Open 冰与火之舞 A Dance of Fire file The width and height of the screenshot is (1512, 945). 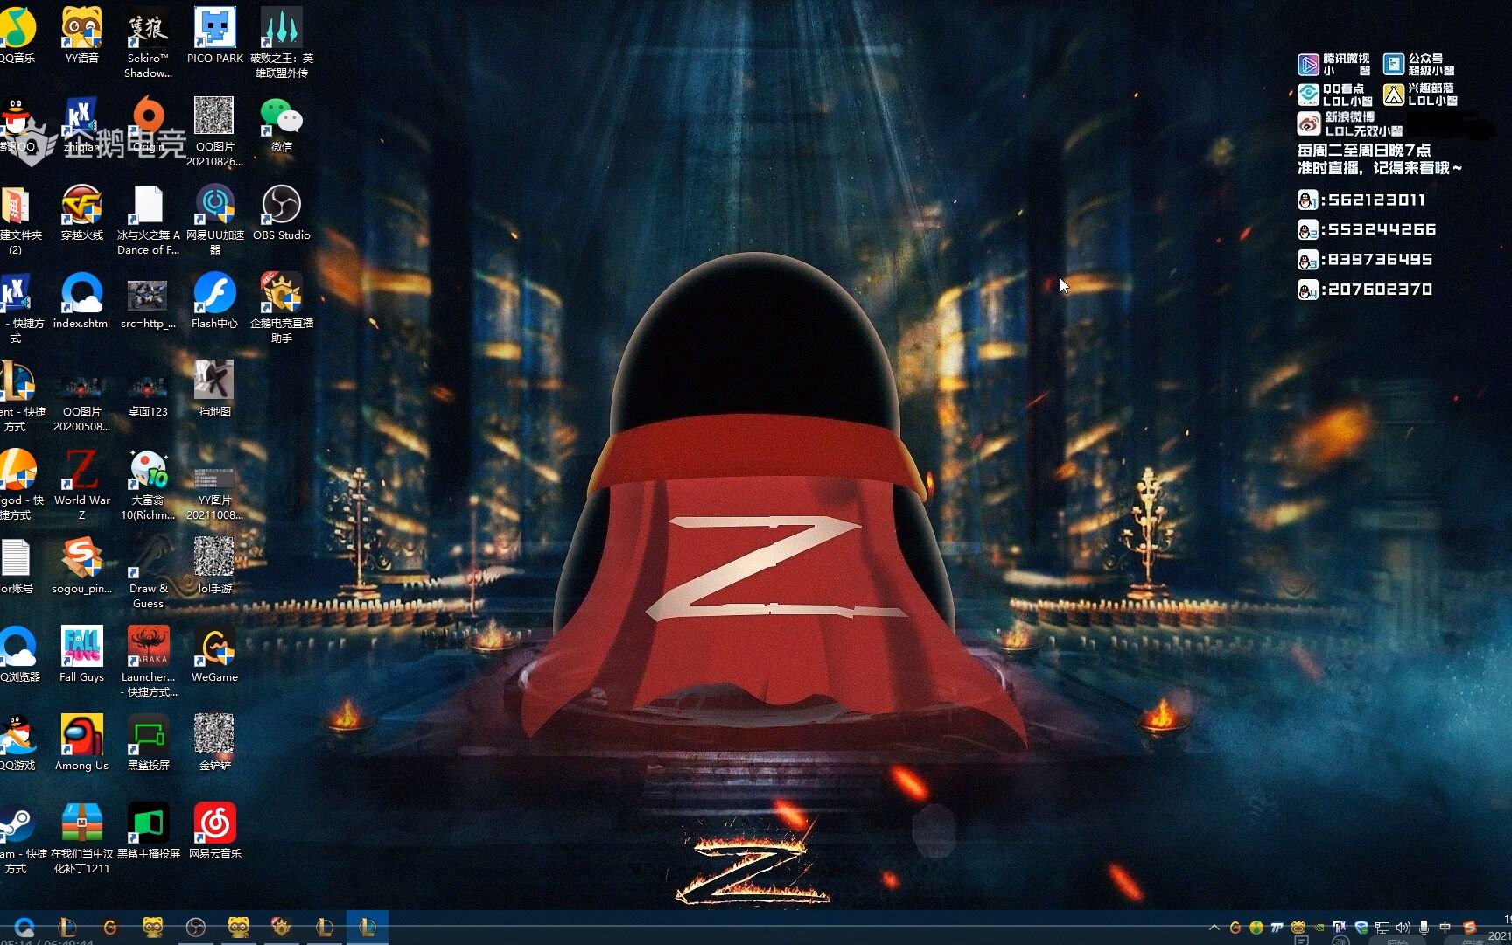click(148, 220)
